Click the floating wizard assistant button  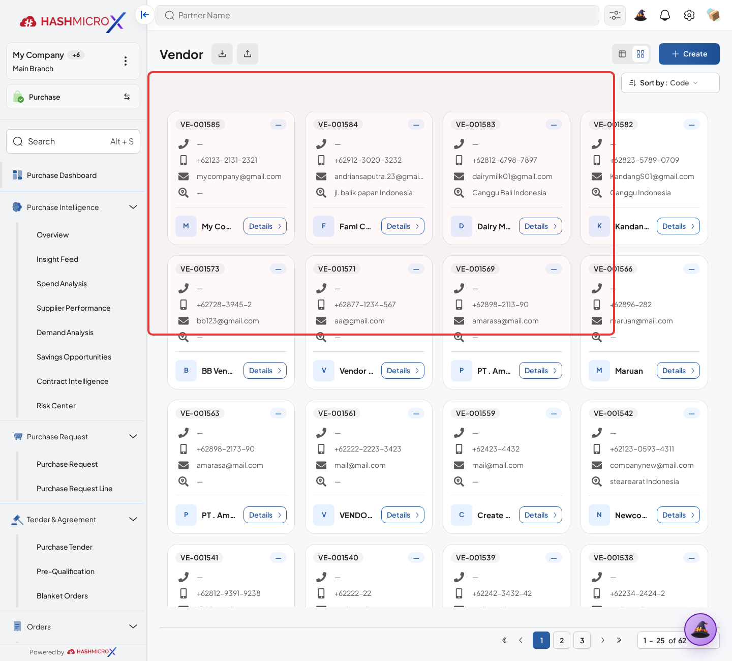point(700,629)
